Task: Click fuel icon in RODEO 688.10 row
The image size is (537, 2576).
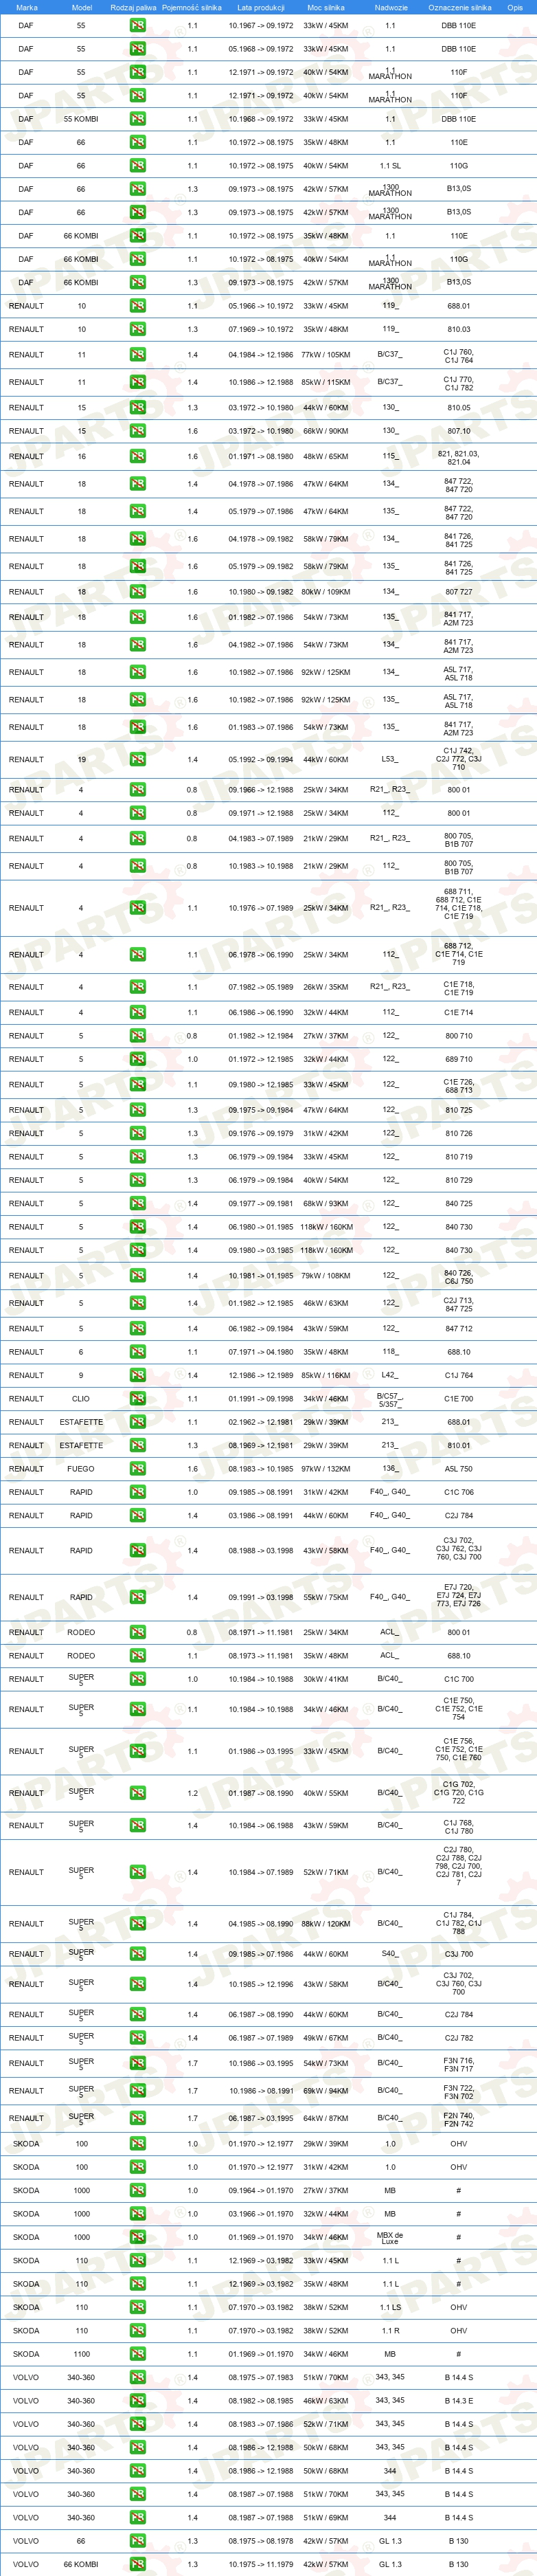Action: point(137,1656)
